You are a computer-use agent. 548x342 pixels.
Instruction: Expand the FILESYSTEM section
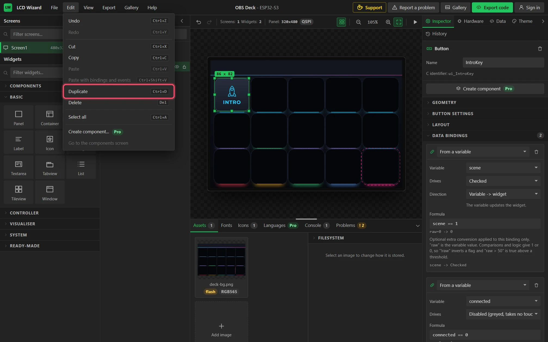365,238
